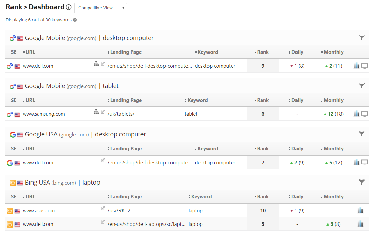Open external link icon for www.asus.com
Image resolution: width=374 pixels, height=235 pixels.
point(103,208)
